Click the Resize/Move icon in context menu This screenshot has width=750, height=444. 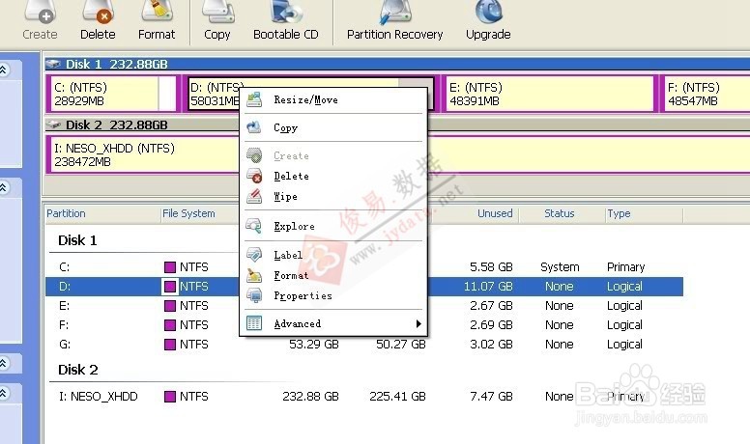pyautogui.click(x=254, y=99)
